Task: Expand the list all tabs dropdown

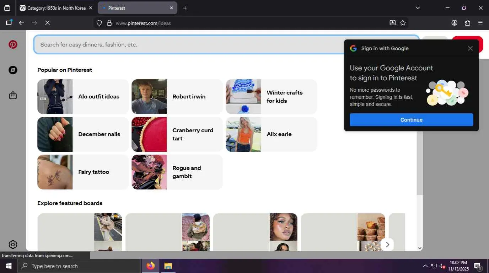Action: (418, 8)
